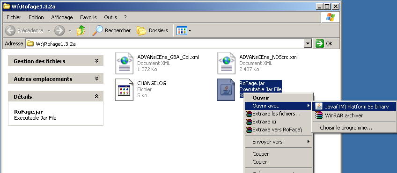Expand the address bar dropdown list
The width and height of the screenshot is (397, 173).
coord(308,43)
